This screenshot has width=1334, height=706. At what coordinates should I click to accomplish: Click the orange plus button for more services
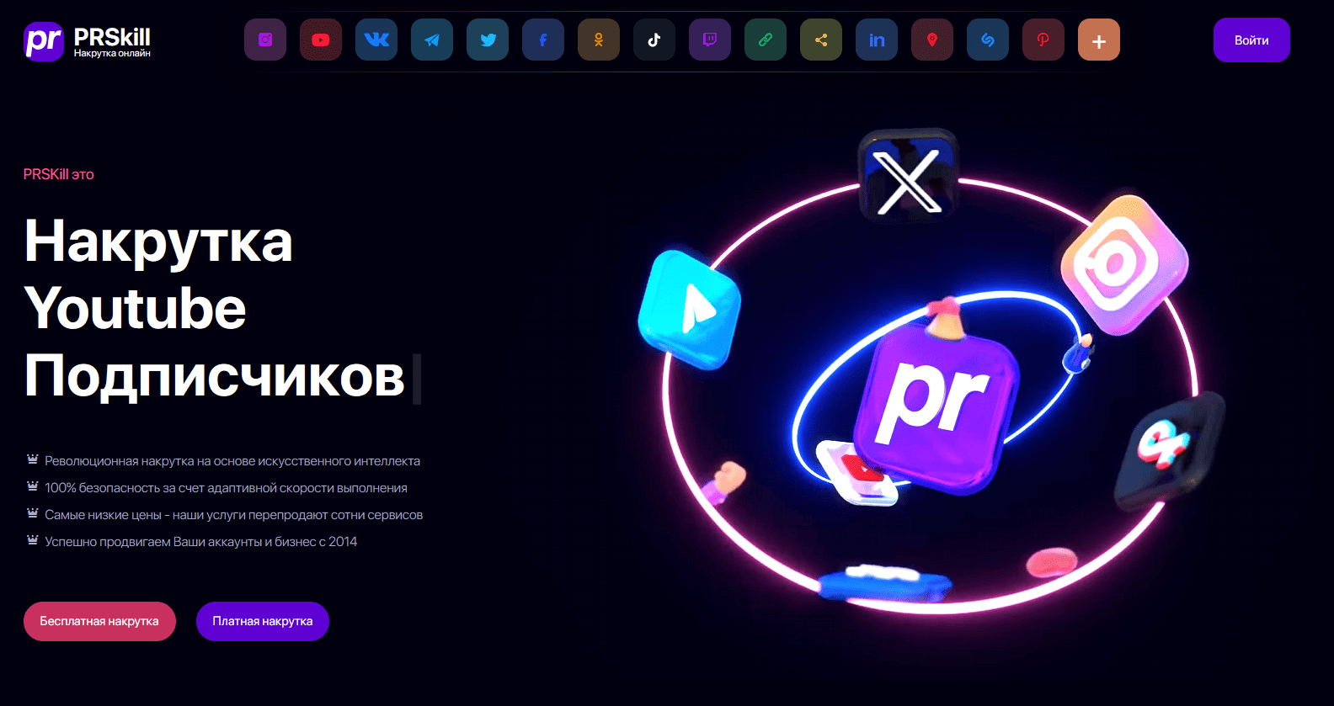pyautogui.click(x=1099, y=40)
